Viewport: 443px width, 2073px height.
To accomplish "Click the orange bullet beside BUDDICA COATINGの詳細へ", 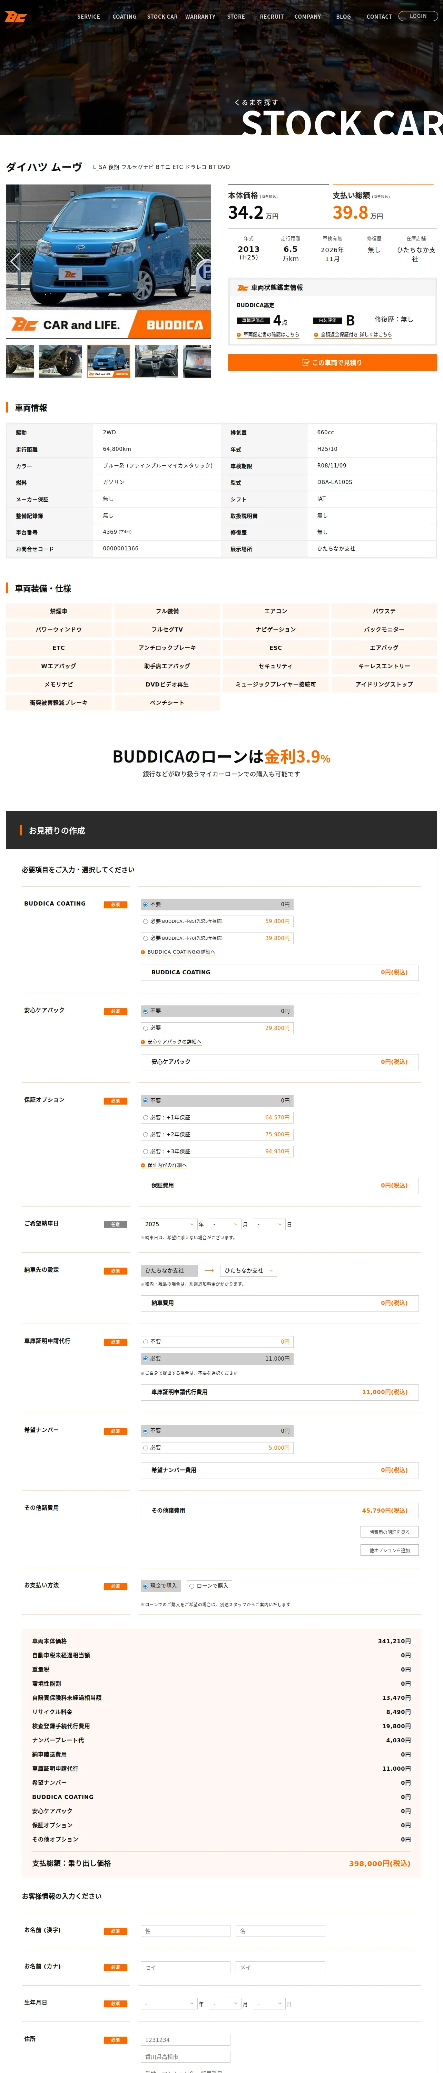I will tap(143, 952).
